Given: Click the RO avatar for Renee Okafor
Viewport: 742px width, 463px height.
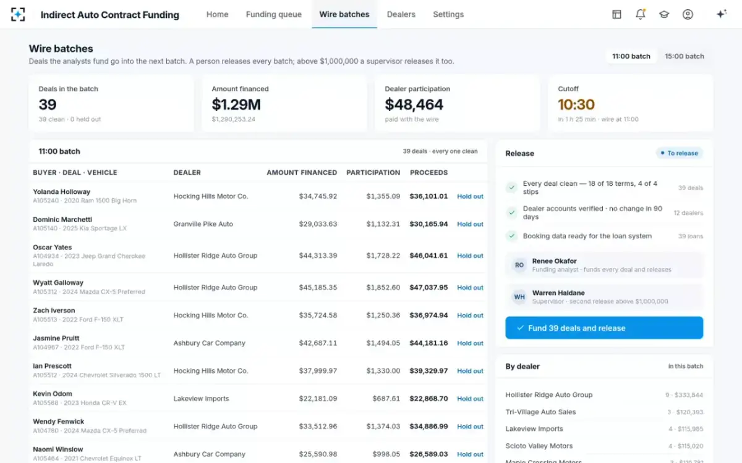Looking at the screenshot, I should click(x=519, y=265).
